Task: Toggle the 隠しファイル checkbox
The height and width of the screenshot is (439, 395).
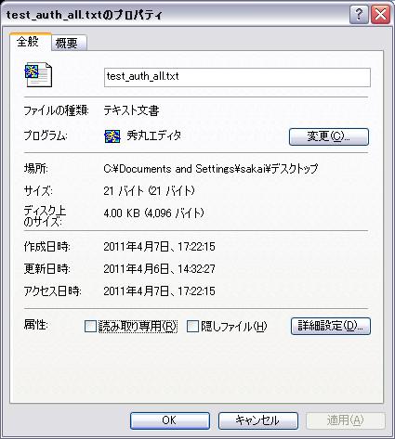Action: (x=192, y=326)
